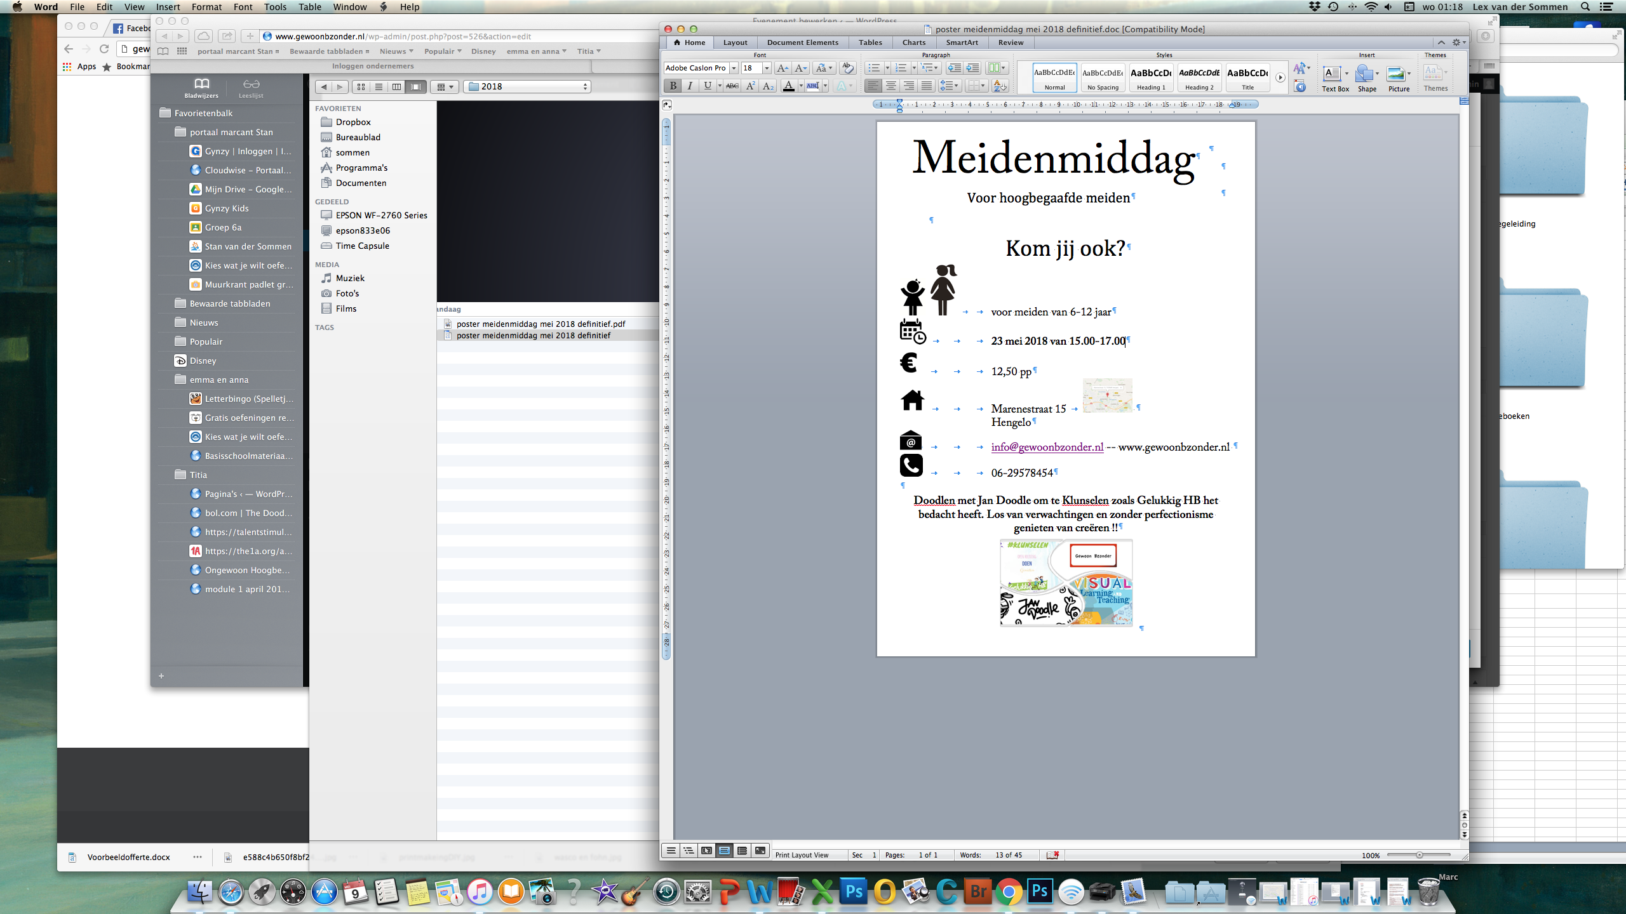Image resolution: width=1626 pixels, height=914 pixels.
Task: Open the Layout ribbon tab
Action: [x=735, y=43]
